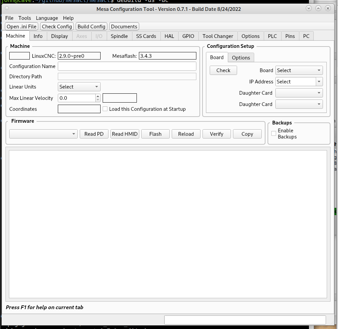Click the Coordinates field

(79, 109)
